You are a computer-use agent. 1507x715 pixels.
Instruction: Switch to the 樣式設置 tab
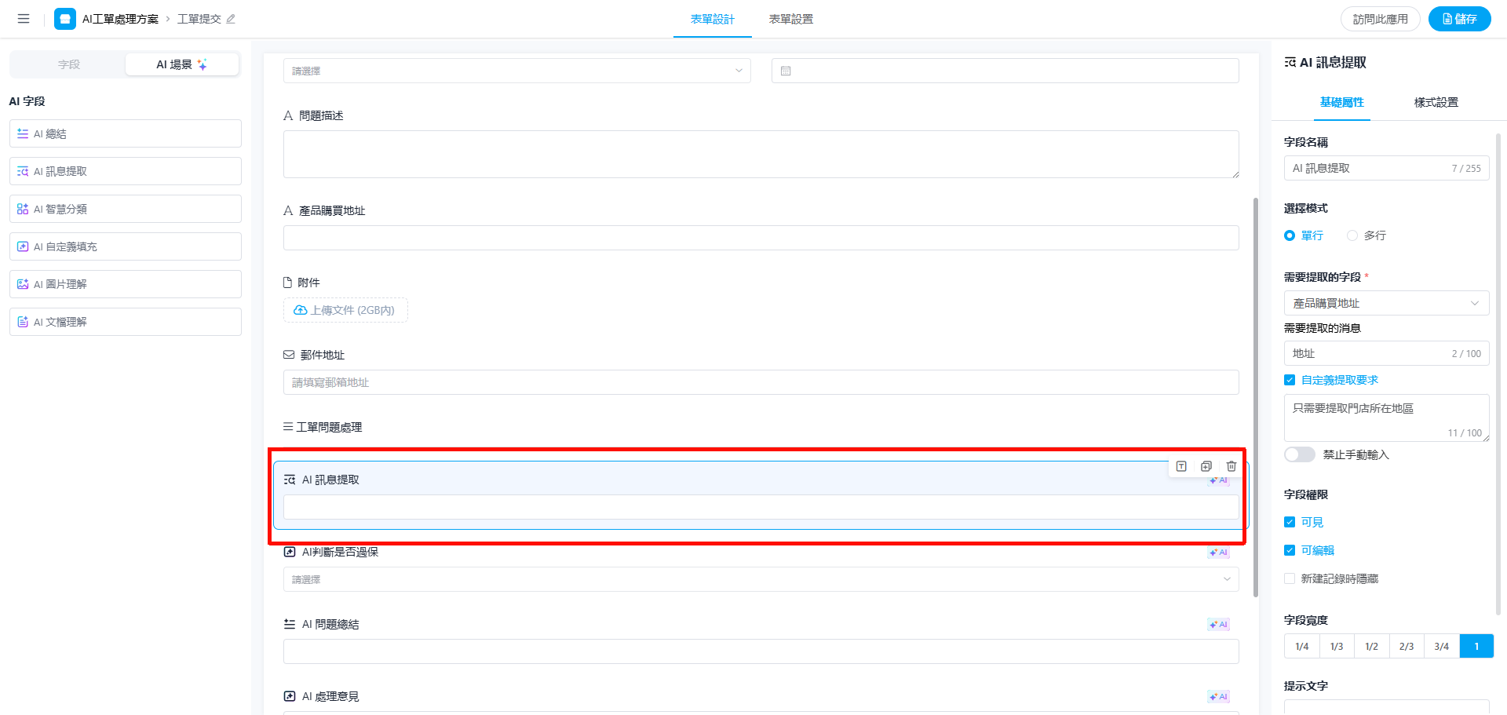pos(1436,102)
